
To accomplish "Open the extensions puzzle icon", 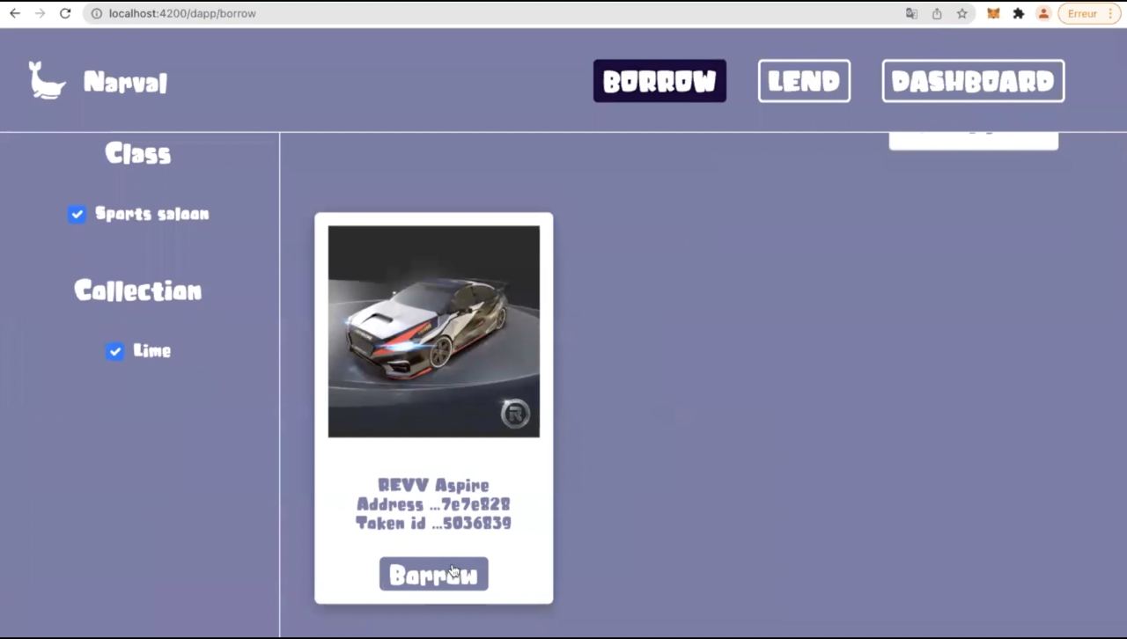I will click(x=1019, y=13).
